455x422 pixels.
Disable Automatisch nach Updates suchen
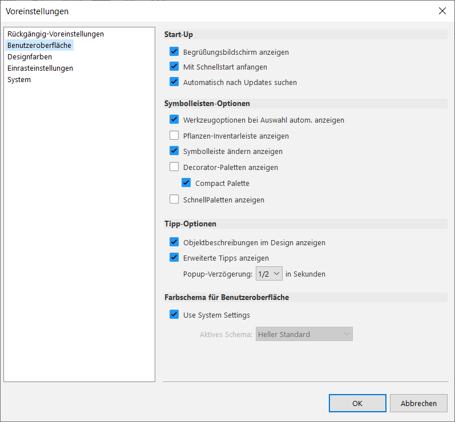pos(174,82)
